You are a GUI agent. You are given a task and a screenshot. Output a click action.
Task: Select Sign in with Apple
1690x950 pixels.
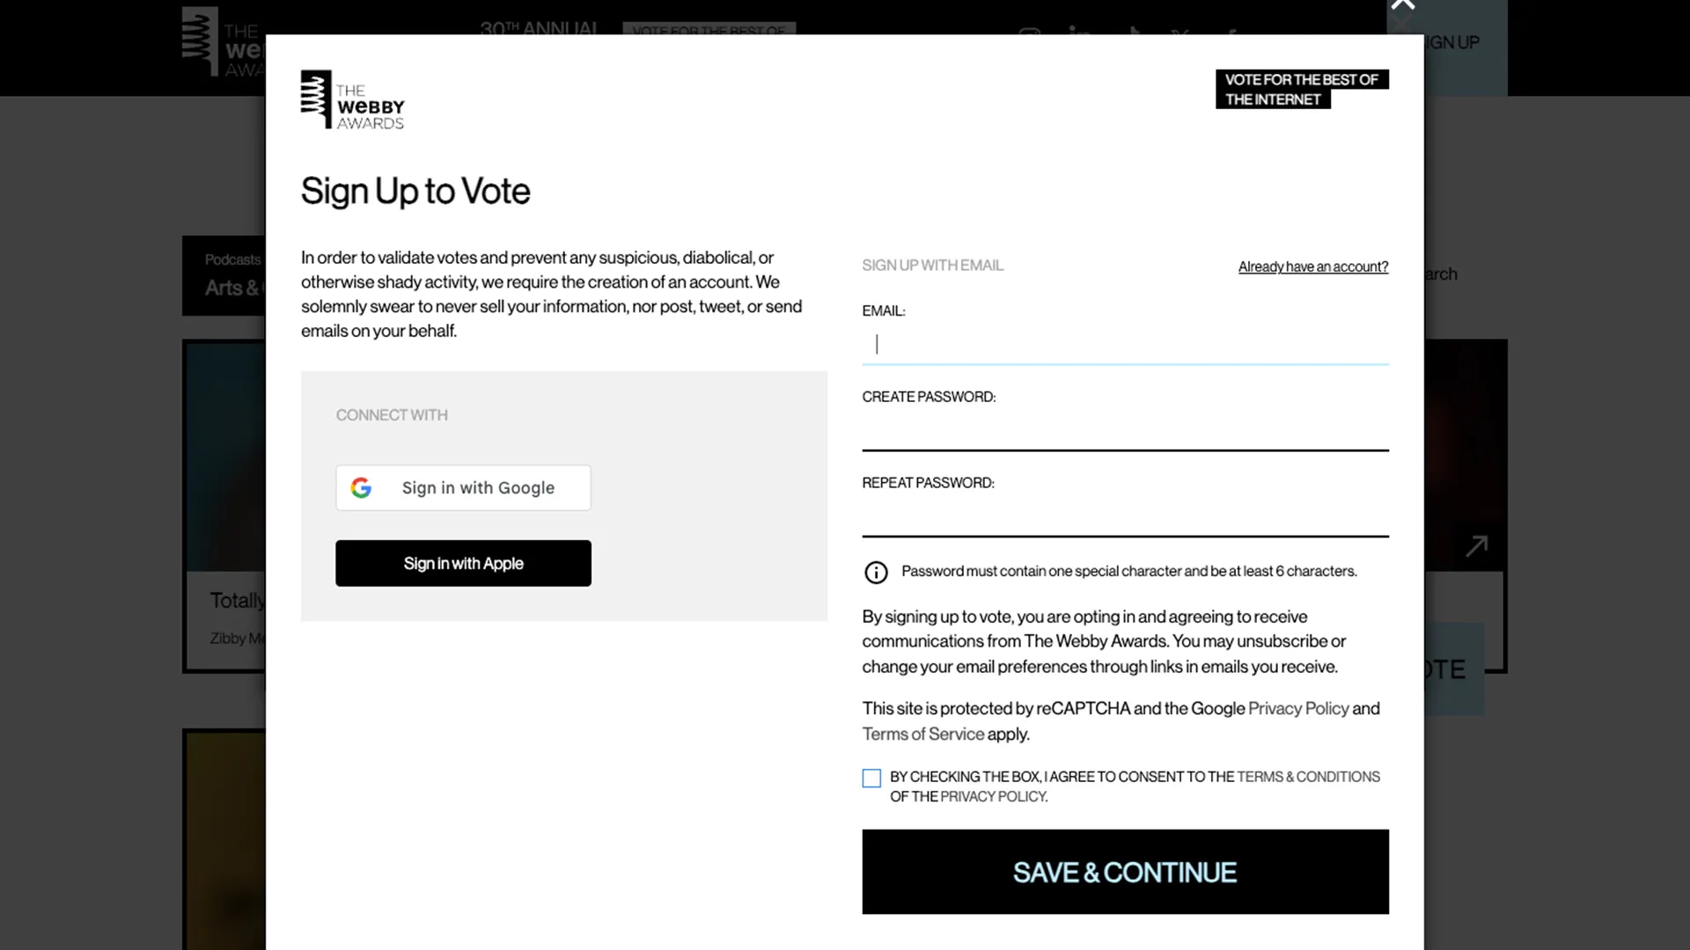coord(463,563)
